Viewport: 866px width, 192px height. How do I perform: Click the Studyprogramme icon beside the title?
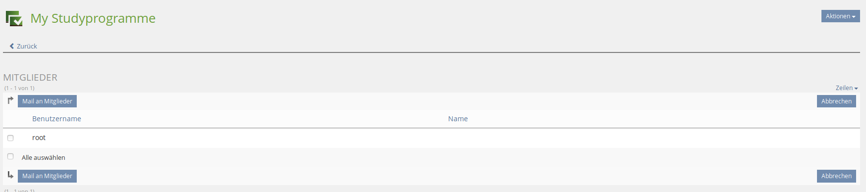(14, 18)
